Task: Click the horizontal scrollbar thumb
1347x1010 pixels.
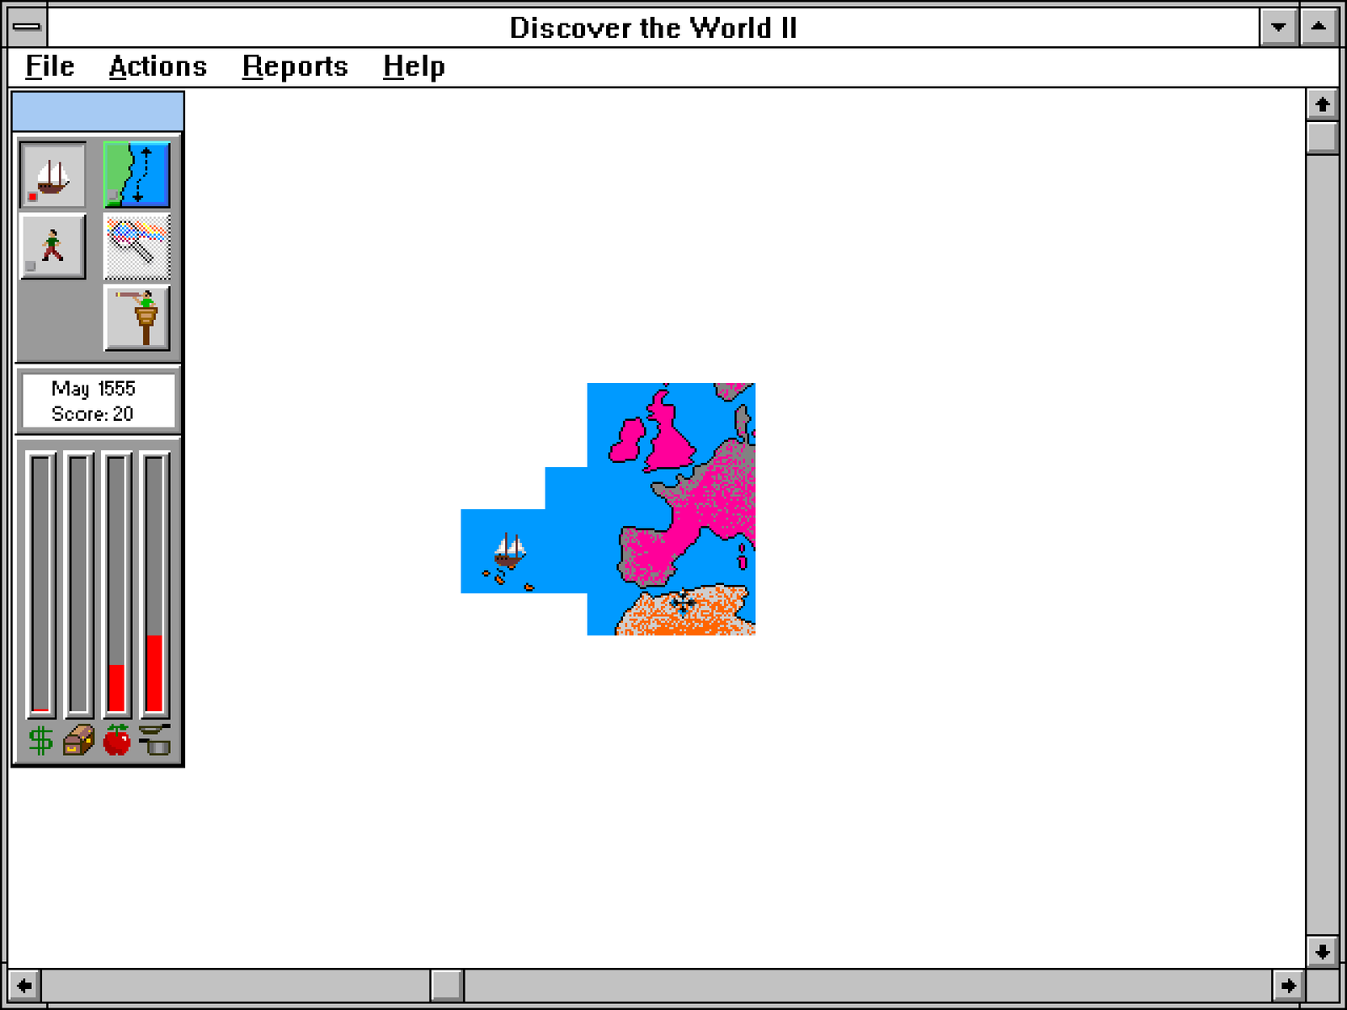Action: tap(447, 985)
